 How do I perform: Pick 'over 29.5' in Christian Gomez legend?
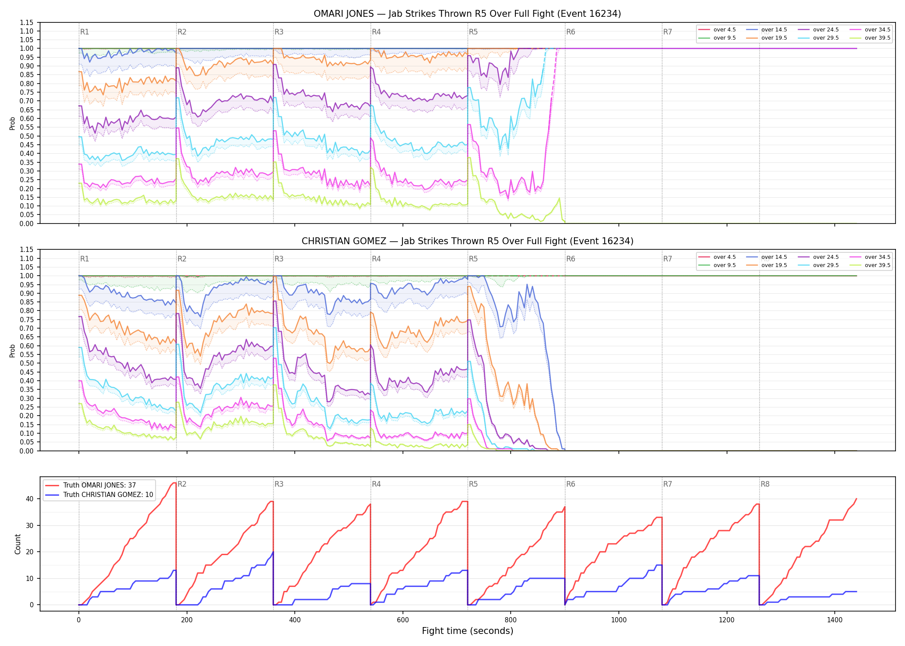coord(818,265)
